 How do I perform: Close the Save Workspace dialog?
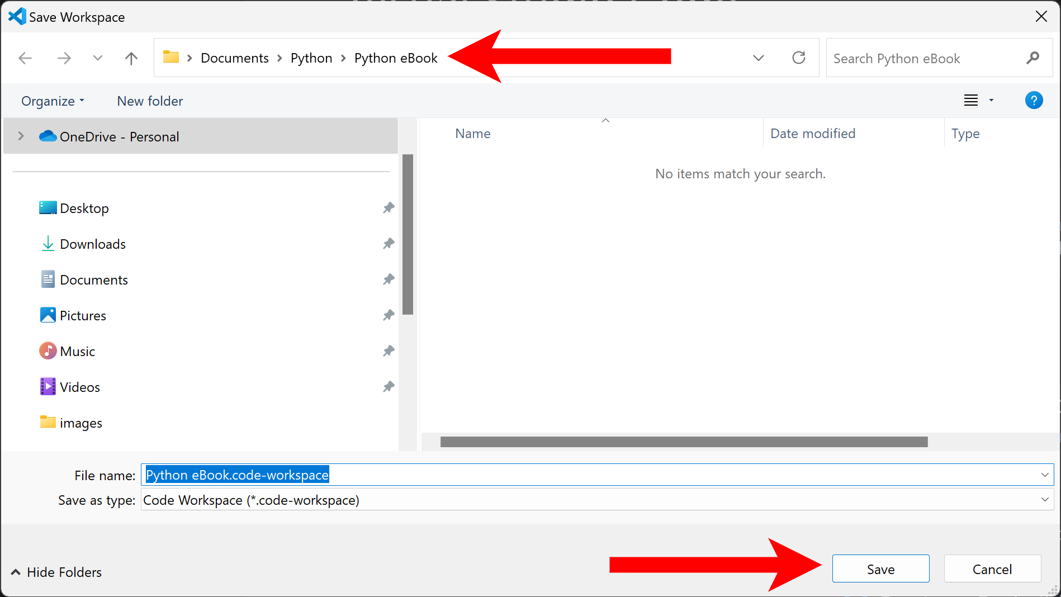click(1041, 17)
